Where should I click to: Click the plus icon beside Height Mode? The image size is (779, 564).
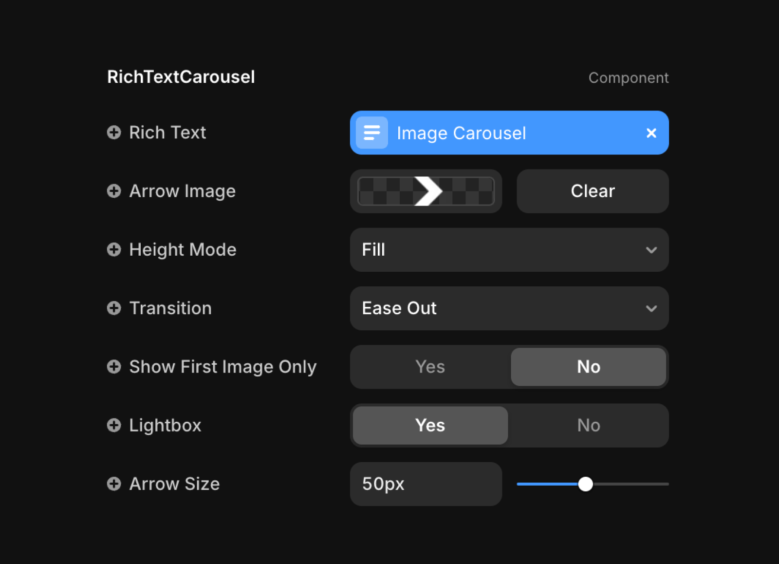coord(114,250)
